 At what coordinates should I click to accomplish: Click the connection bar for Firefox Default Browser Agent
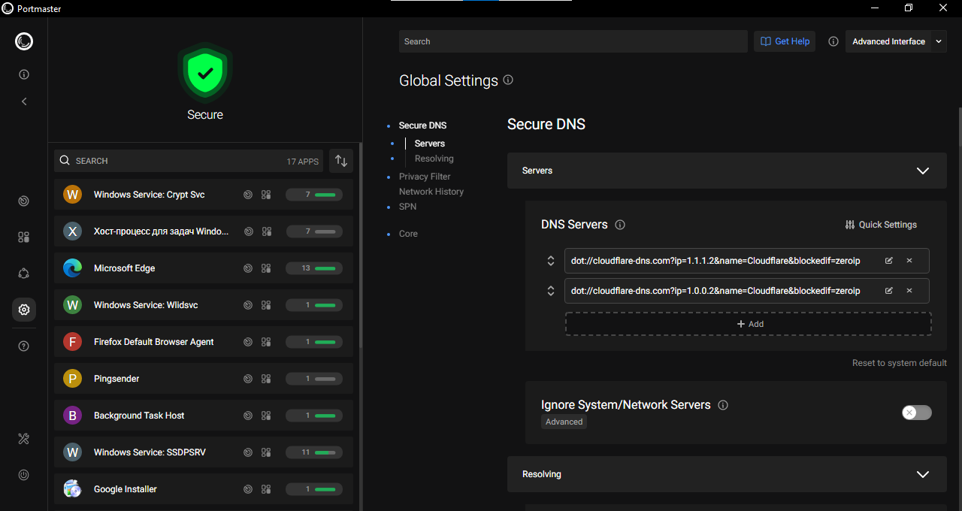tap(314, 342)
